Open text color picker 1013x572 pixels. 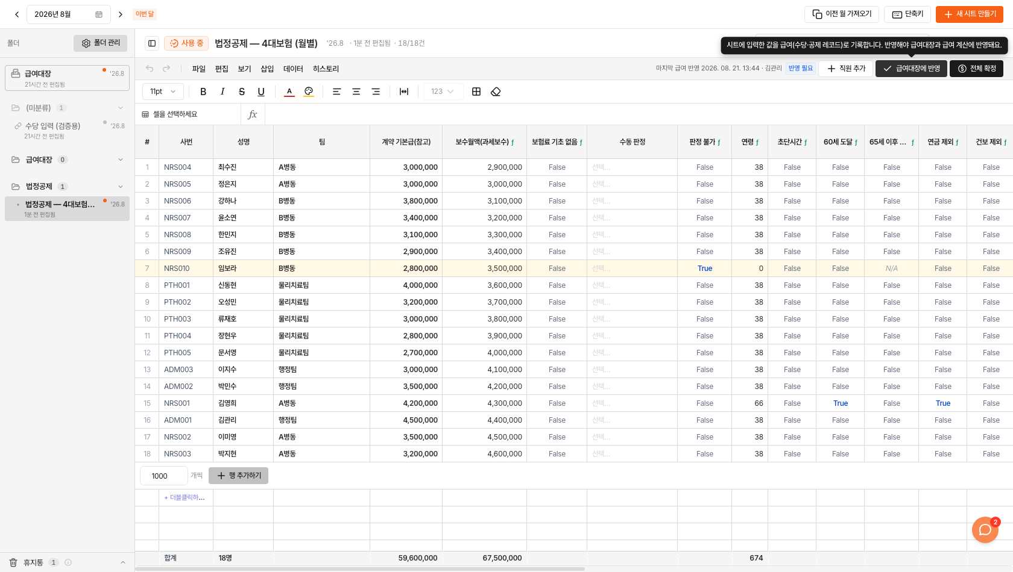[x=289, y=92]
